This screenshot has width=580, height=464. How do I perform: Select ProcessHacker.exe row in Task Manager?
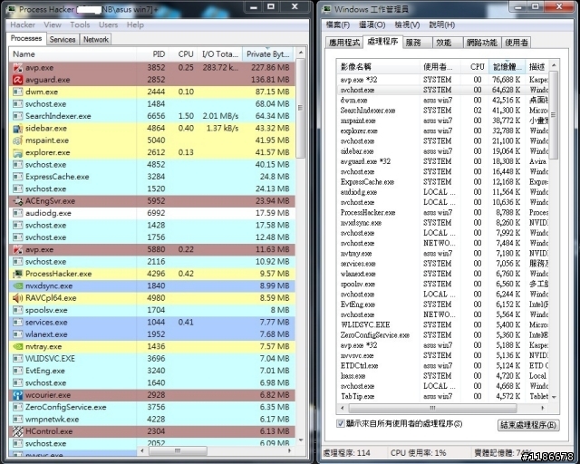[x=443, y=212]
